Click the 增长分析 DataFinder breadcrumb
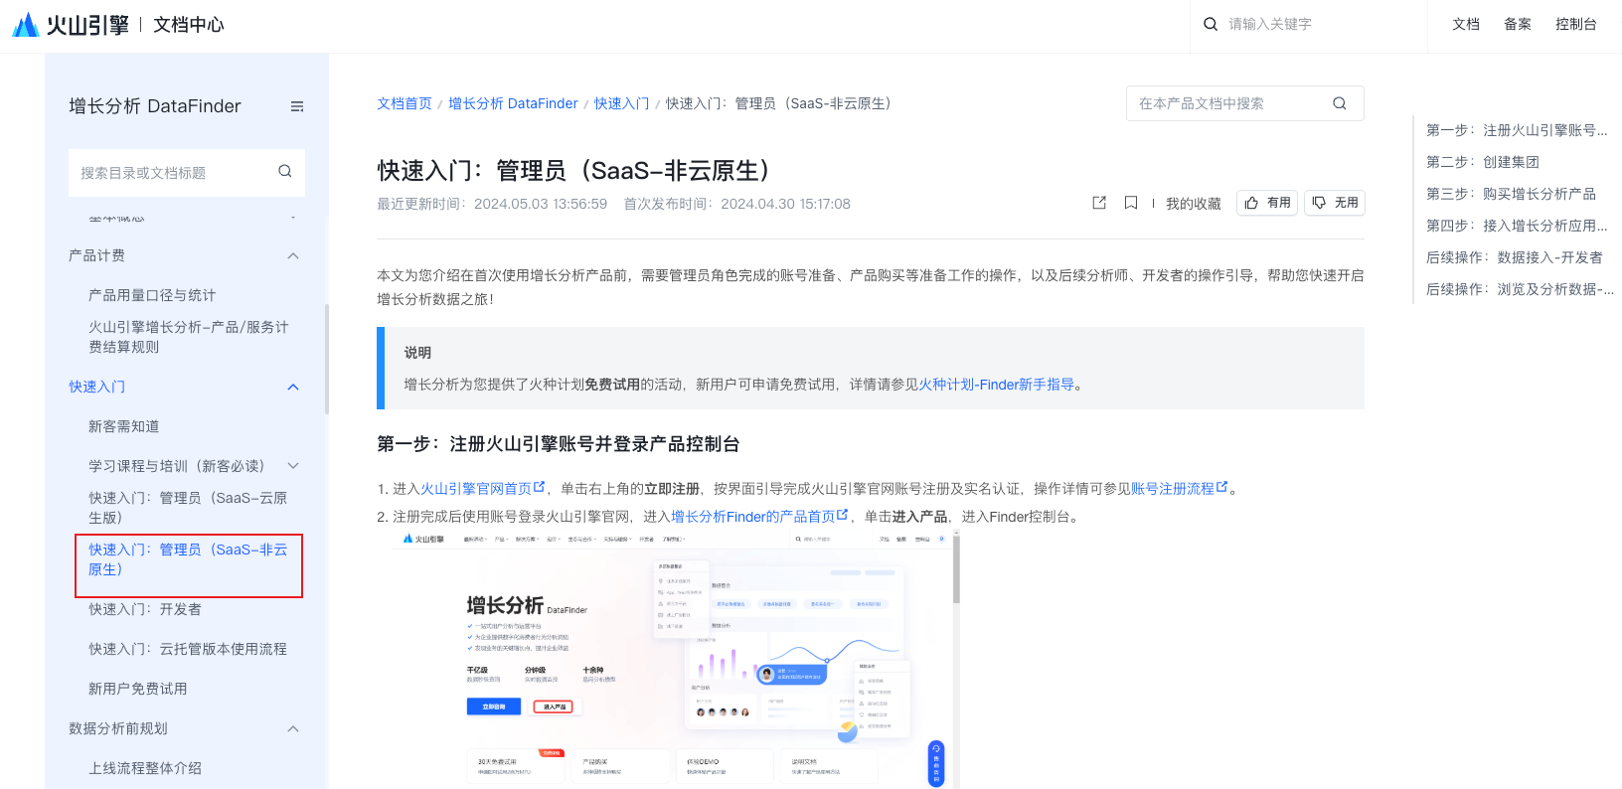 pos(513,103)
